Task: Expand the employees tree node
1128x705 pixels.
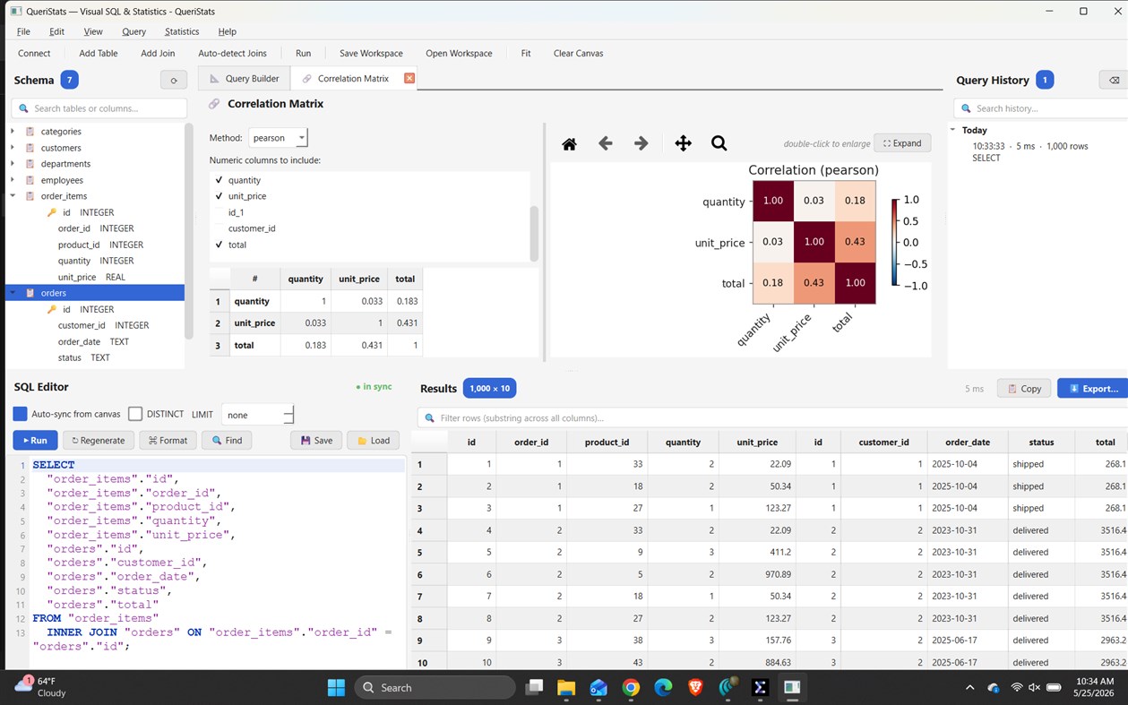Action: (x=13, y=180)
